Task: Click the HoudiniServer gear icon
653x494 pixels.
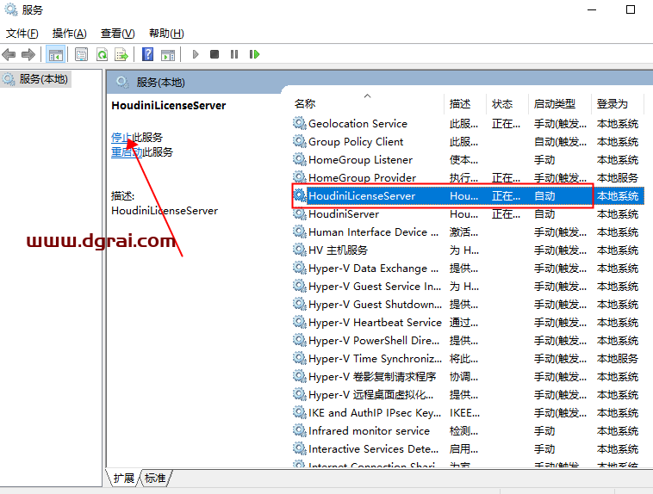Action: [x=300, y=214]
